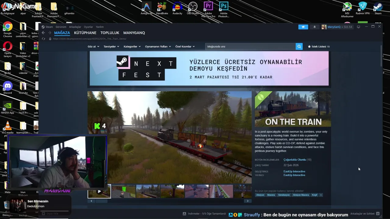The height and width of the screenshot is (219, 390).
Task: Open İndirmeler downloads status text
Action: (x=207, y=214)
